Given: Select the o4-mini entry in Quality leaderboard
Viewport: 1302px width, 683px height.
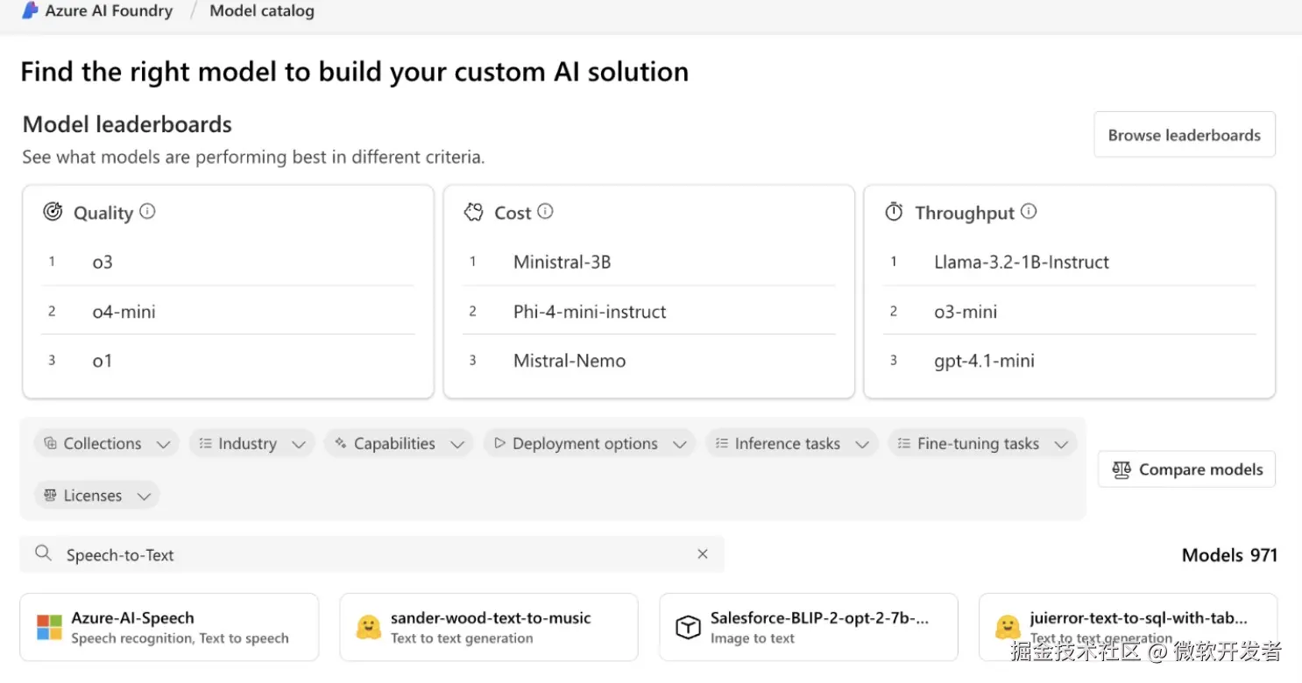Looking at the screenshot, I should coord(124,312).
